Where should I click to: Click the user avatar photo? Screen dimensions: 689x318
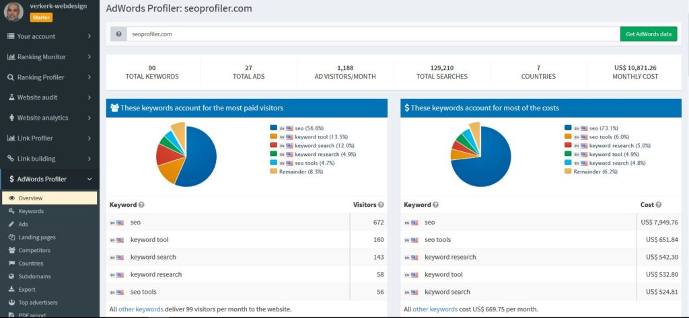13,12
